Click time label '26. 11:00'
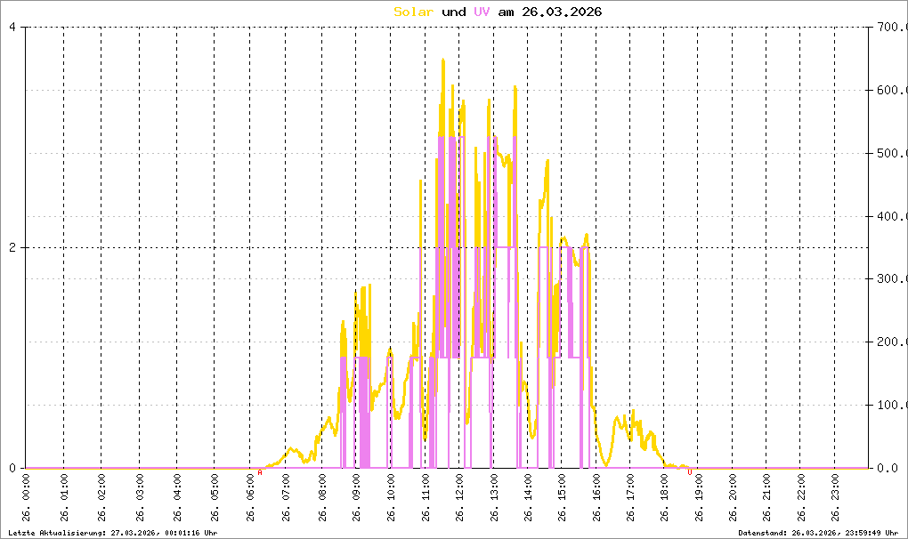908x539 pixels. click(x=425, y=498)
